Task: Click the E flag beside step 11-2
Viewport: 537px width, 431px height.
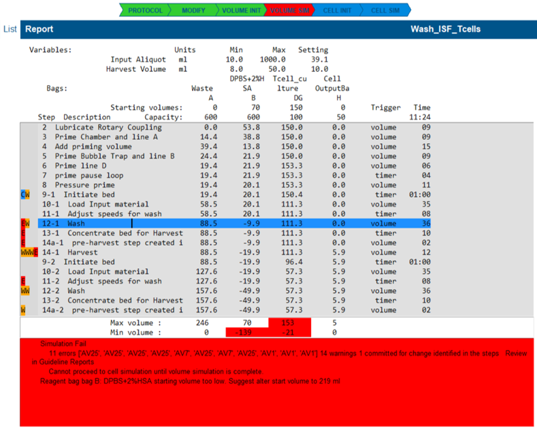Action: point(23,281)
